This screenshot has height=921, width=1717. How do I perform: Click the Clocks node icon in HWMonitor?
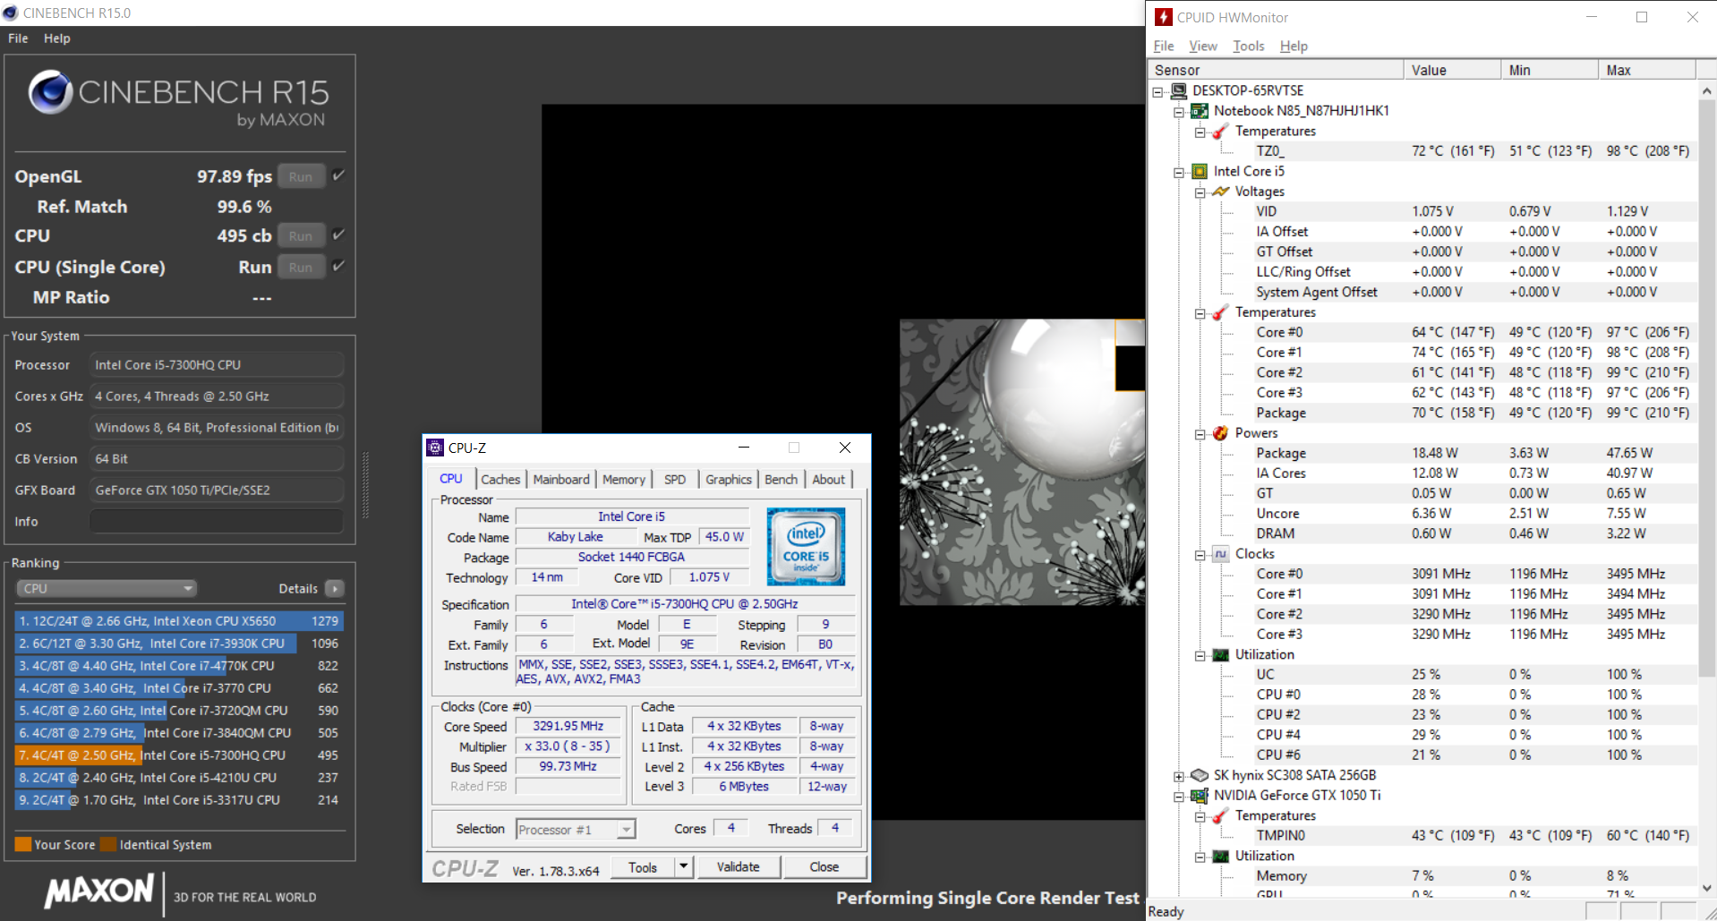pyautogui.click(x=1220, y=554)
